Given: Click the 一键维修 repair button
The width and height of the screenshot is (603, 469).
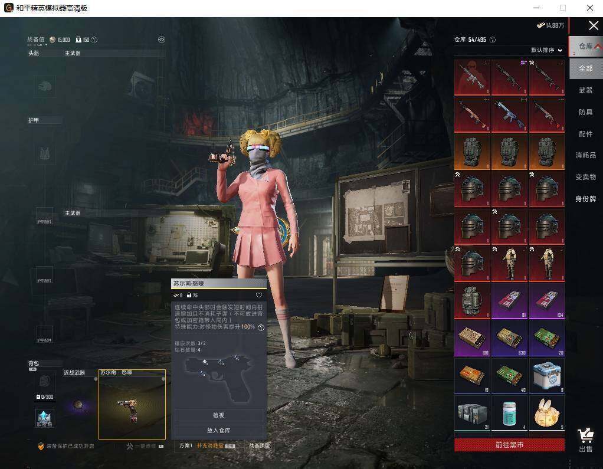Looking at the screenshot, I should 145,447.
